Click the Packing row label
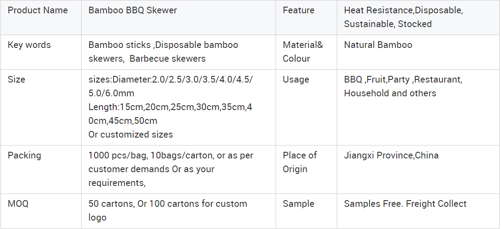The height and width of the screenshot is (229, 501). click(x=24, y=155)
